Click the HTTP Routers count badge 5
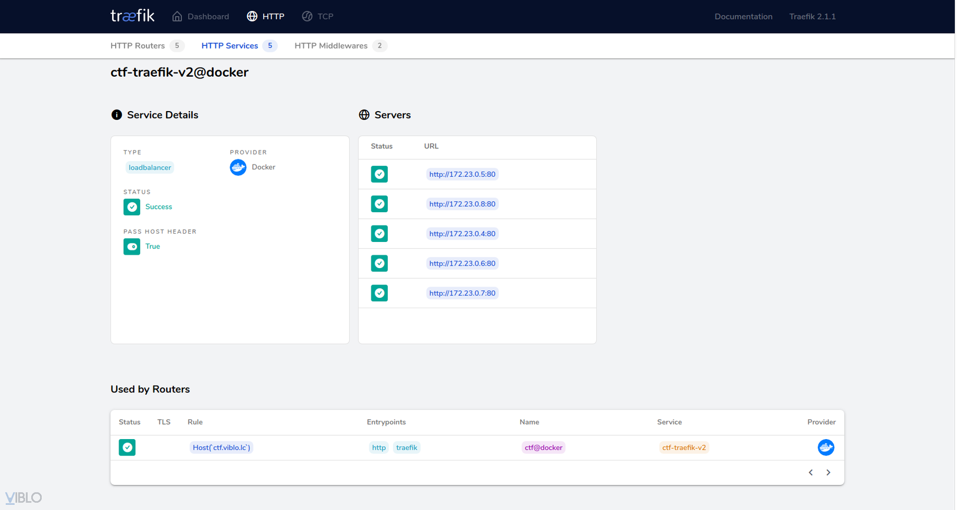 click(x=177, y=46)
